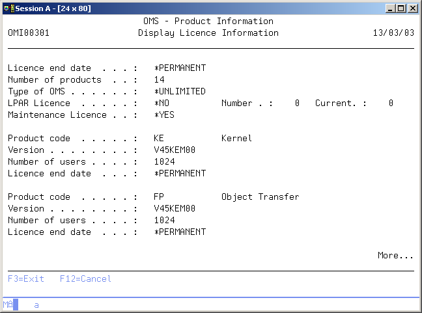The width and height of the screenshot is (422, 313).
Task: Maximize the Session A terminal window
Action: 401,8
